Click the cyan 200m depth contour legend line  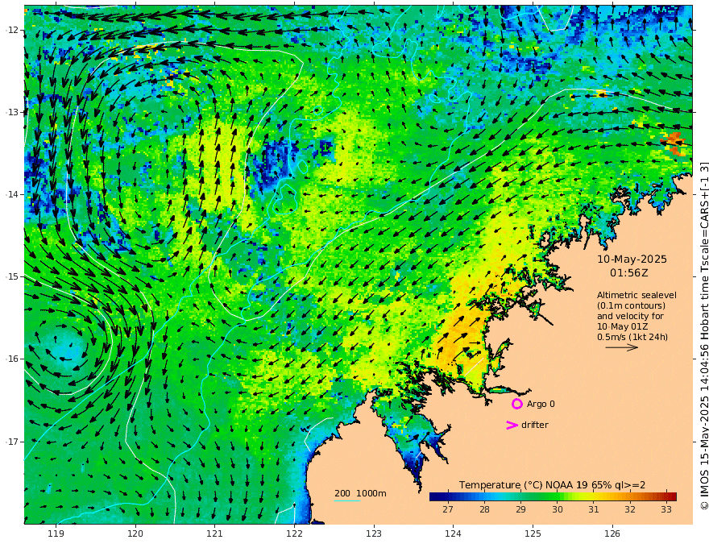(x=347, y=500)
